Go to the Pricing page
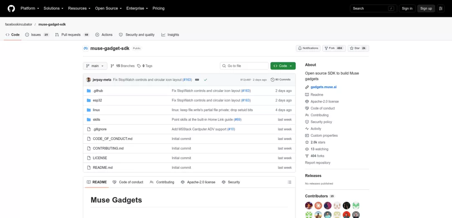 tap(159, 8)
